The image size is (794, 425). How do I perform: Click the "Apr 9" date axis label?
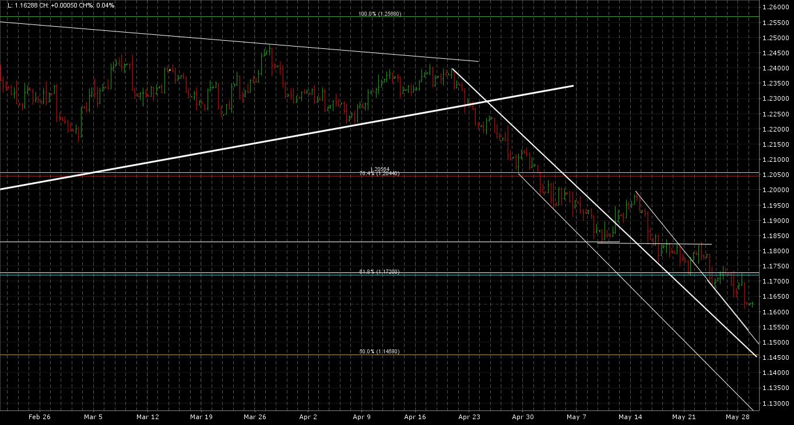point(361,417)
